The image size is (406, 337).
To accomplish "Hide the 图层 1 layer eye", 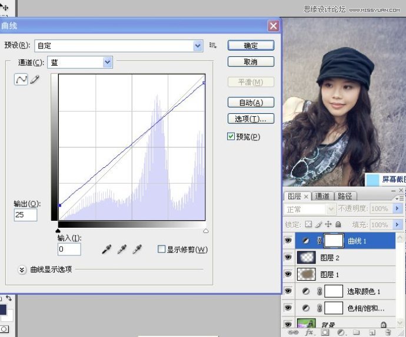I will 288,274.
